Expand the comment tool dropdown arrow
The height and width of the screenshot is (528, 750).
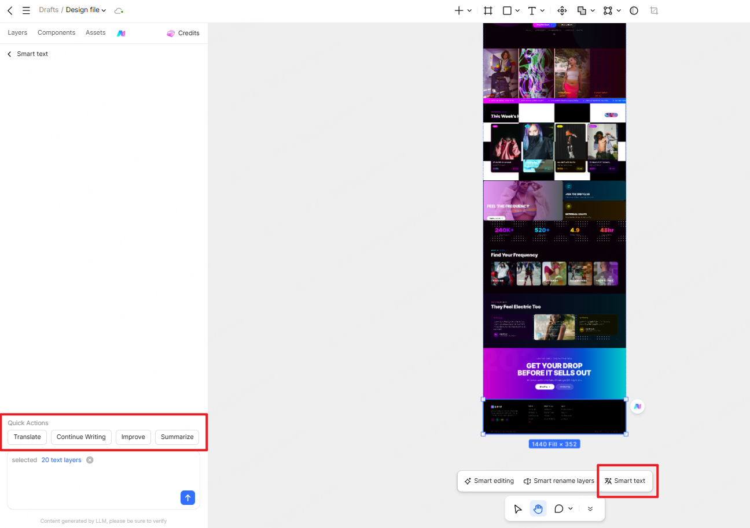point(571,509)
